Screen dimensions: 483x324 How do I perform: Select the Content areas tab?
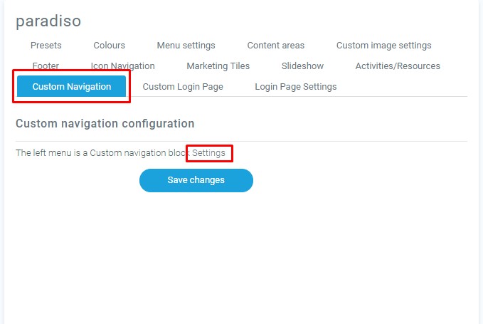(x=275, y=46)
